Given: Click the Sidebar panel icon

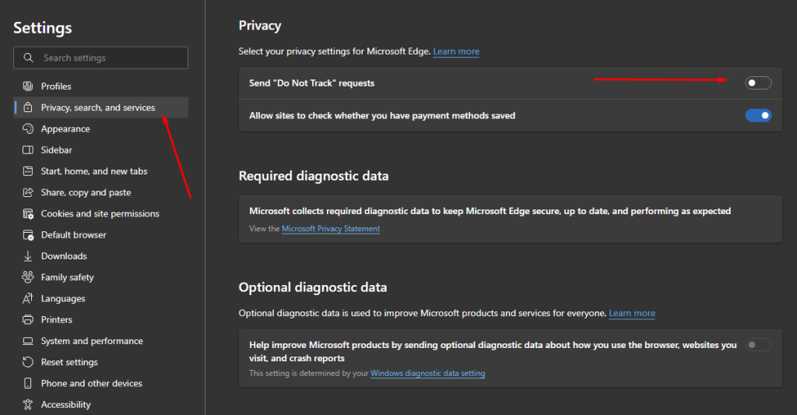Looking at the screenshot, I should [28, 150].
